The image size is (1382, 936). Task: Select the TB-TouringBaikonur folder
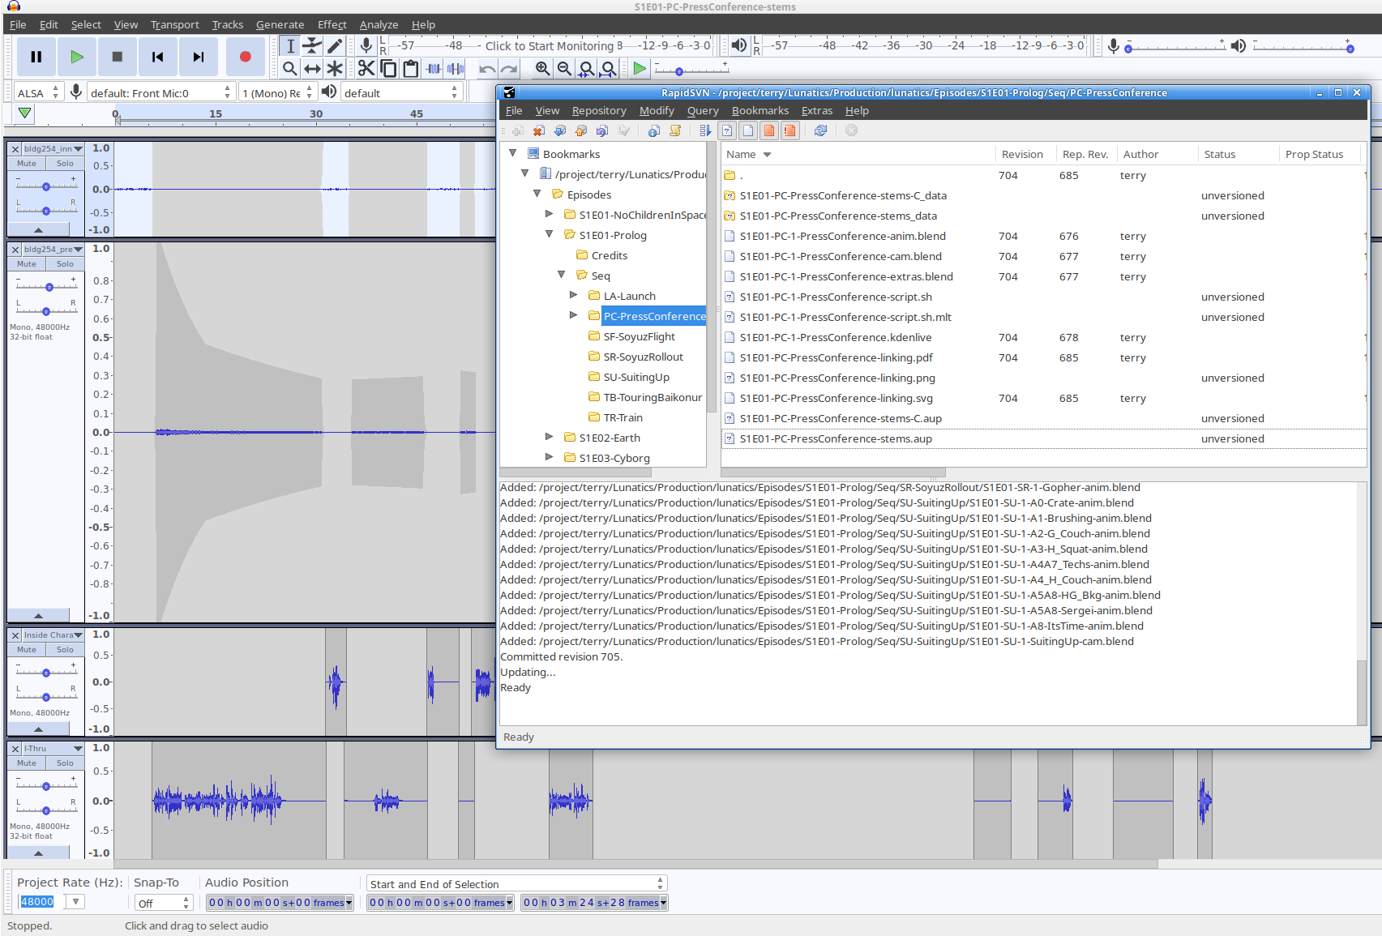(x=652, y=397)
